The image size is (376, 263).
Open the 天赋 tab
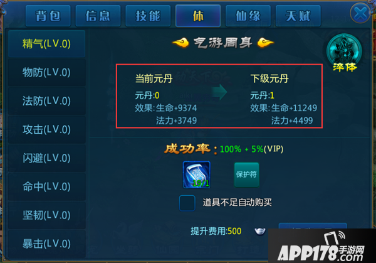pyautogui.click(x=298, y=16)
